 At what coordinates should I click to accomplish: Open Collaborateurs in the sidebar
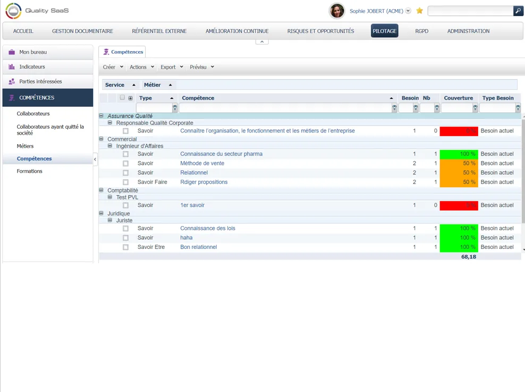coord(33,114)
